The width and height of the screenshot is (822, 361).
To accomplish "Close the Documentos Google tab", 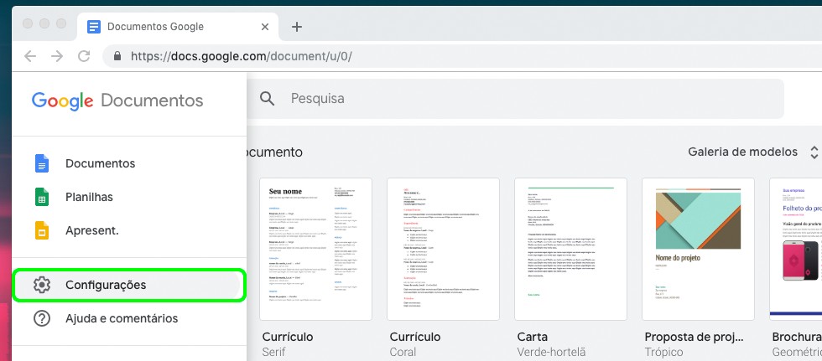I will point(265,27).
